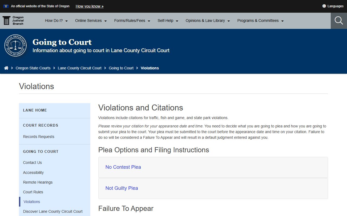This screenshot has width=347, height=216.
Task: Expand Programs & Committees menu
Action: click(x=261, y=21)
